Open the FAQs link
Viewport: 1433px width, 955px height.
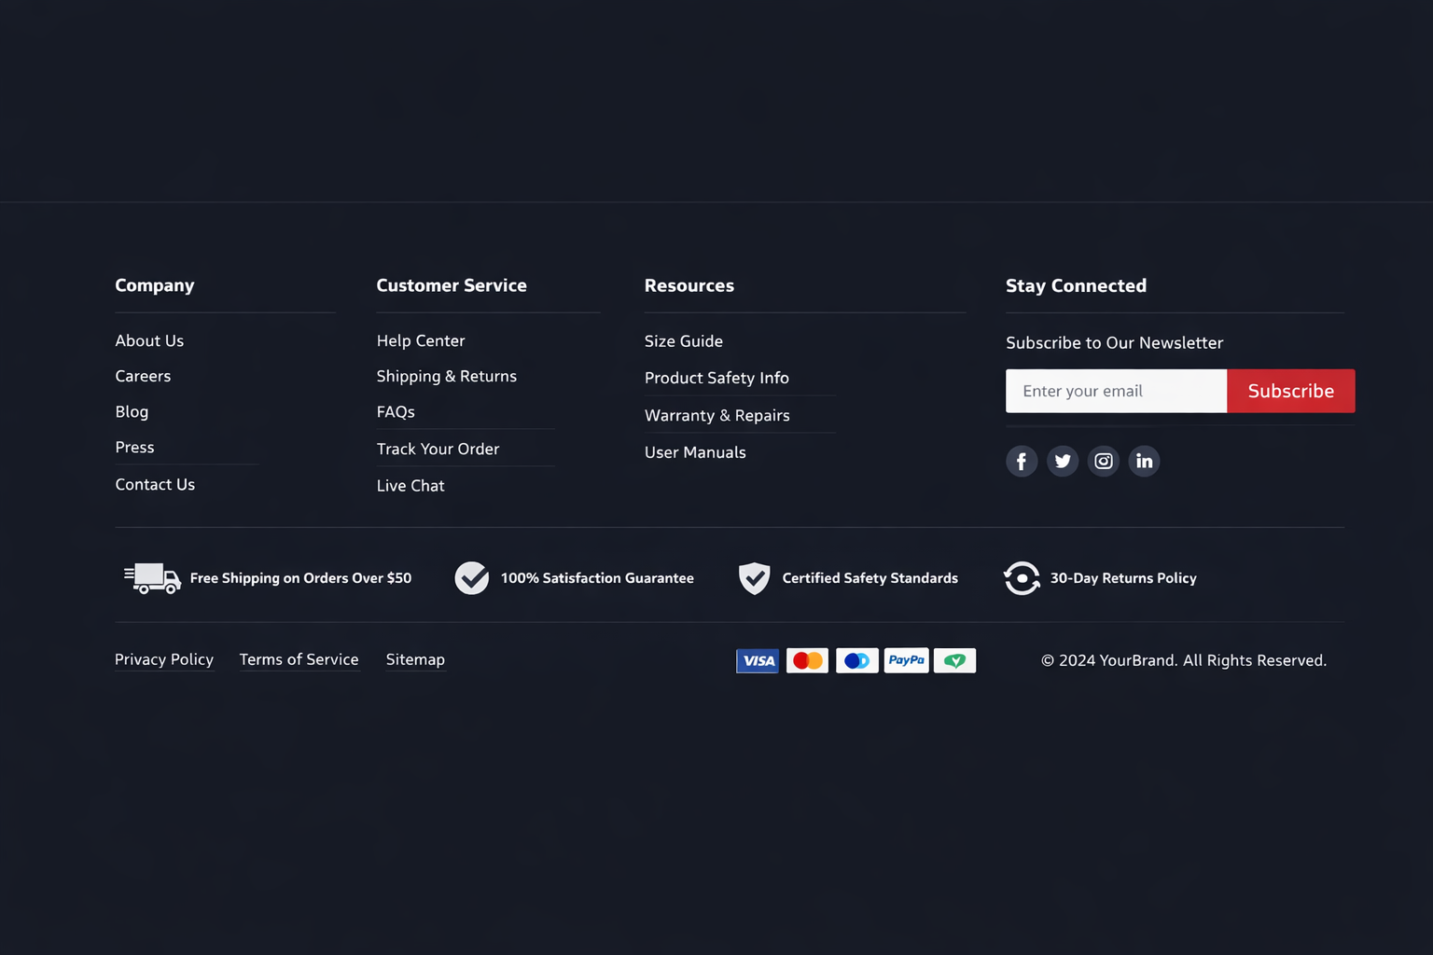396,411
